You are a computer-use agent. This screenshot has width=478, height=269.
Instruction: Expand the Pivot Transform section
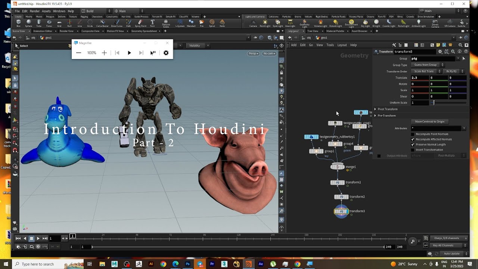pos(387,109)
